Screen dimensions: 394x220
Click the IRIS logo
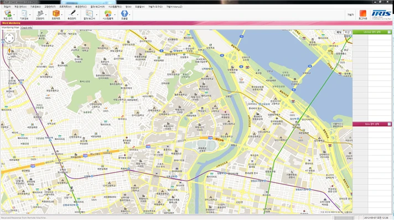point(381,15)
